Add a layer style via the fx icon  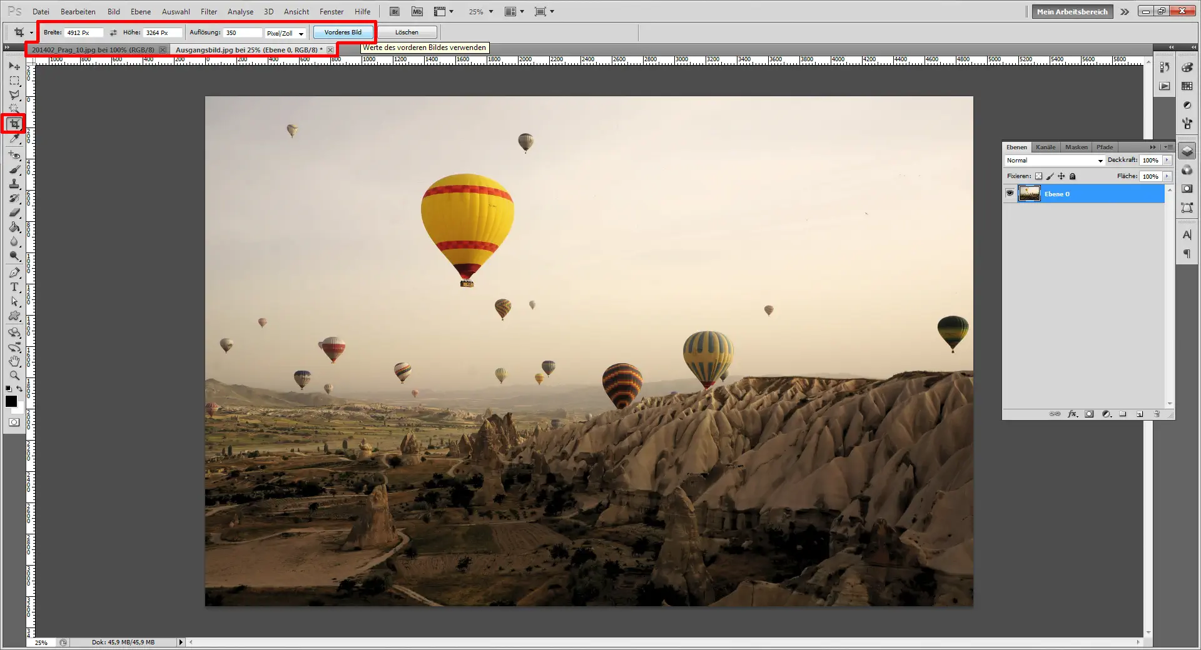click(1072, 414)
